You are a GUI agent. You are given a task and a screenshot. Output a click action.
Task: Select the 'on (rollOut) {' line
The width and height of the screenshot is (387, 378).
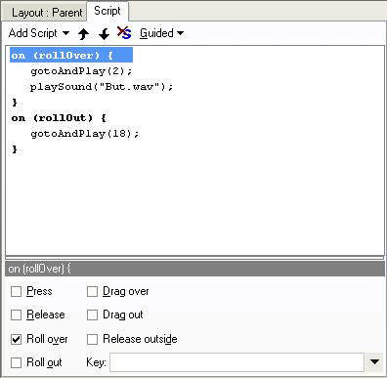(59, 118)
